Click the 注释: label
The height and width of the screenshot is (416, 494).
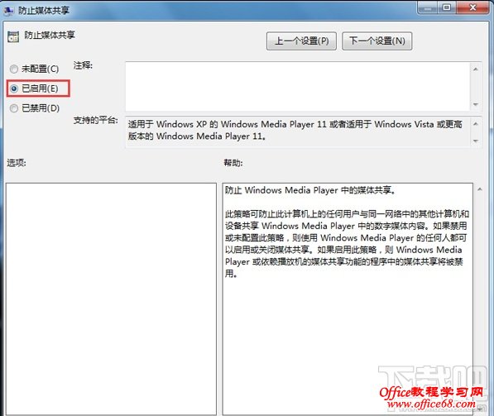[83, 65]
